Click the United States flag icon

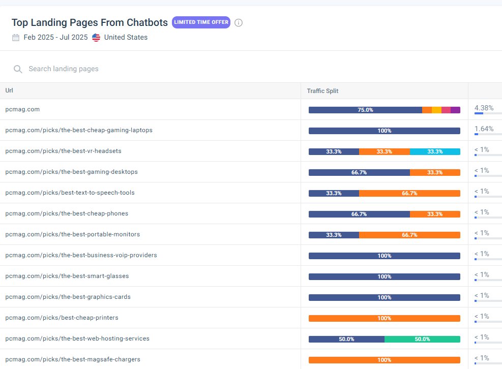[x=96, y=38]
